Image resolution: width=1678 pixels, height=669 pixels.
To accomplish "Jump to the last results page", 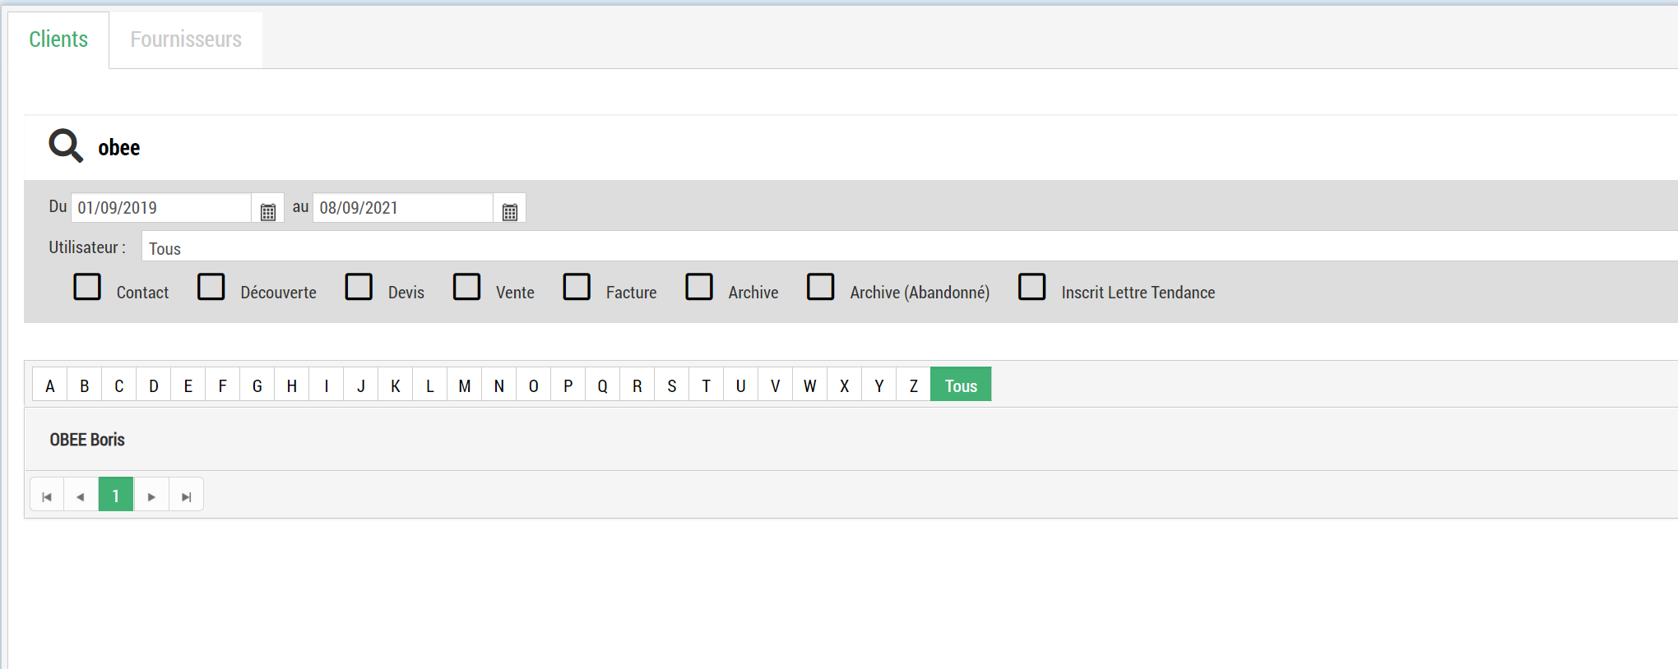I will (187, 496).
